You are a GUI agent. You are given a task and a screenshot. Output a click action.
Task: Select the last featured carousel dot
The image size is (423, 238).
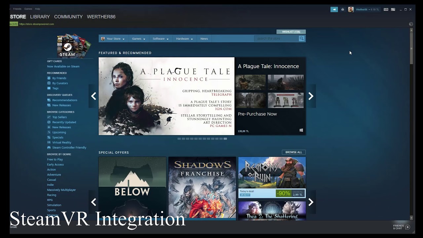pos(225,139)
